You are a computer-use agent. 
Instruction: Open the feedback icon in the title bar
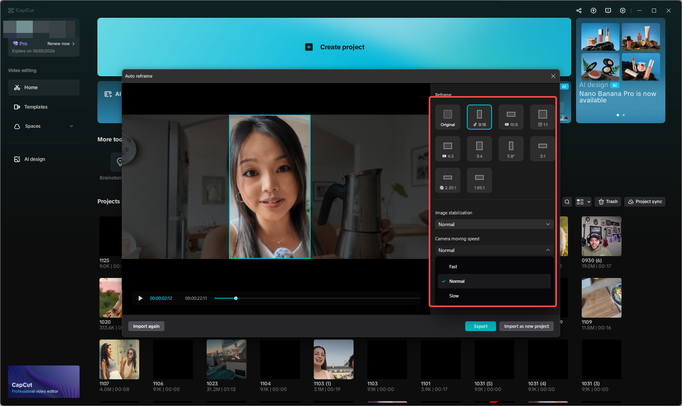pos(608,10)
